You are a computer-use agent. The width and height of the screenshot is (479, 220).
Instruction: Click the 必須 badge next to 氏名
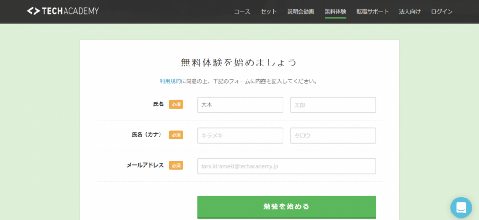coord(176,104)
